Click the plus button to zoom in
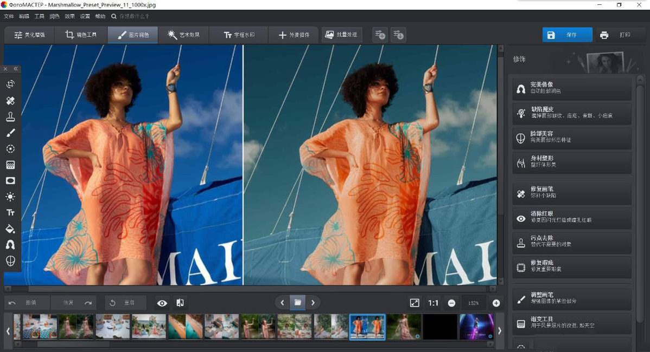 click(x=496, y=303)
